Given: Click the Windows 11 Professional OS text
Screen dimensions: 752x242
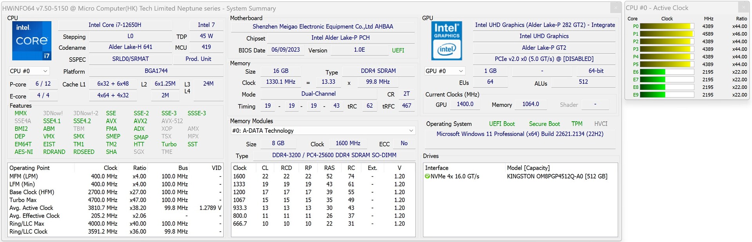Looking at the screenshot, I should tap(520, 134).
